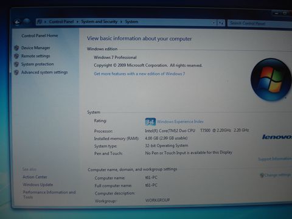Click the Windows 7 Professional text
Screen dimensions: 292x219
(115, 57)
